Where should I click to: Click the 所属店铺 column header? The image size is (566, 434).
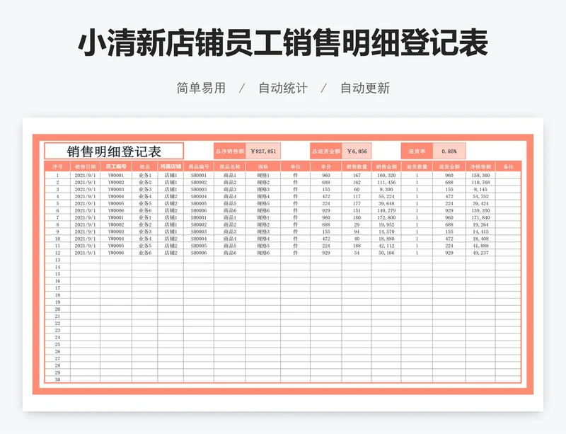(171, 166)
